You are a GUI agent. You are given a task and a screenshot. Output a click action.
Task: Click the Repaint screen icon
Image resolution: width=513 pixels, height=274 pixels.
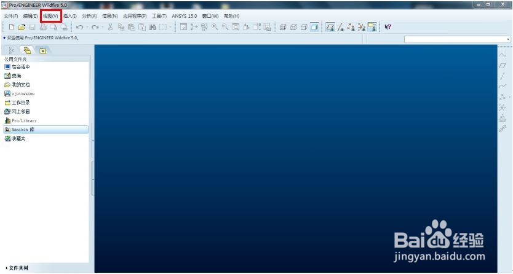183,27
